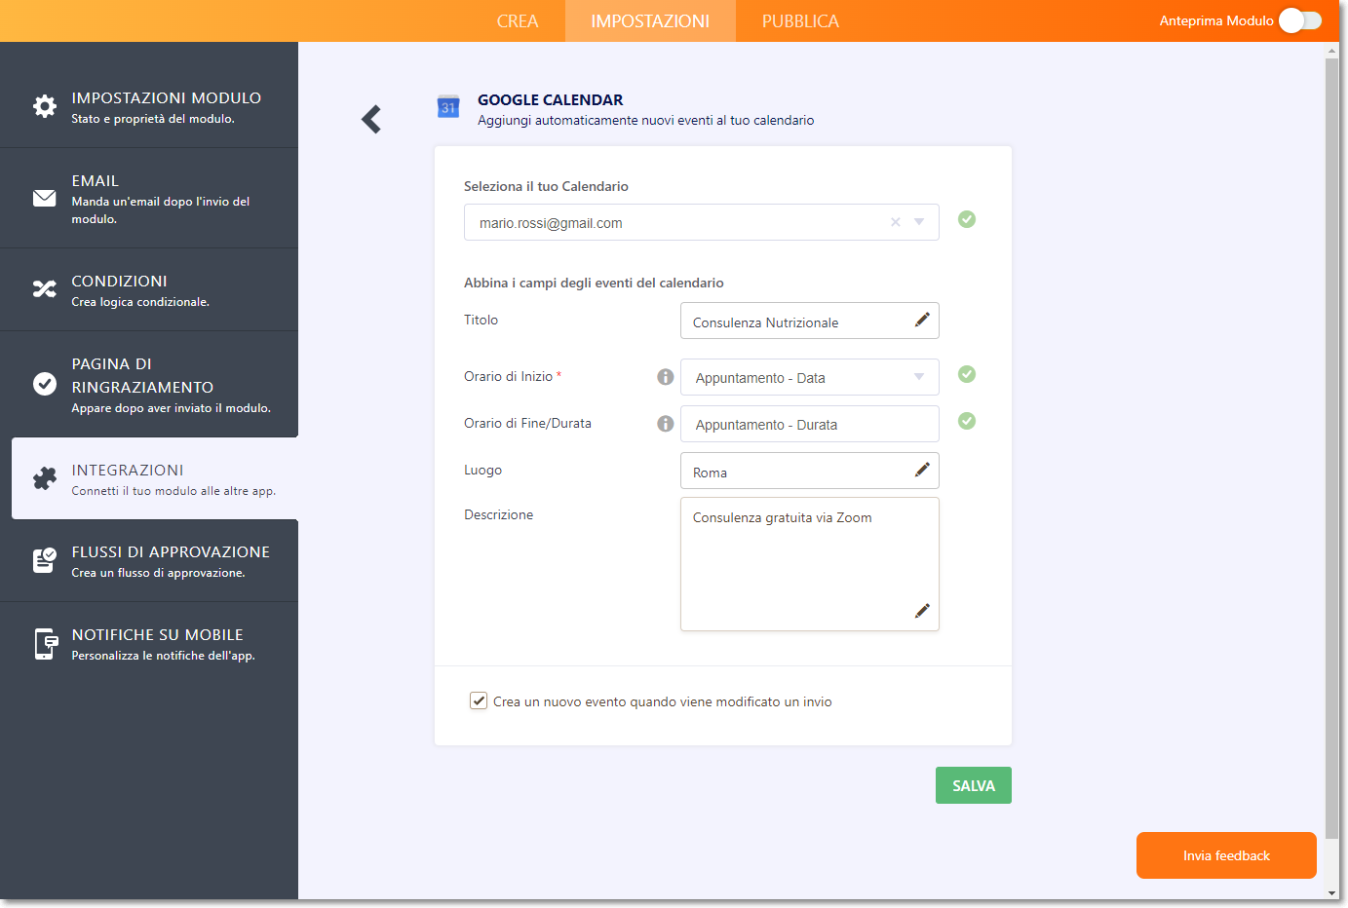Expand the calendar selection dropdown arrow
This screenshot has height=908, width=1348.
tap(919, 222)
